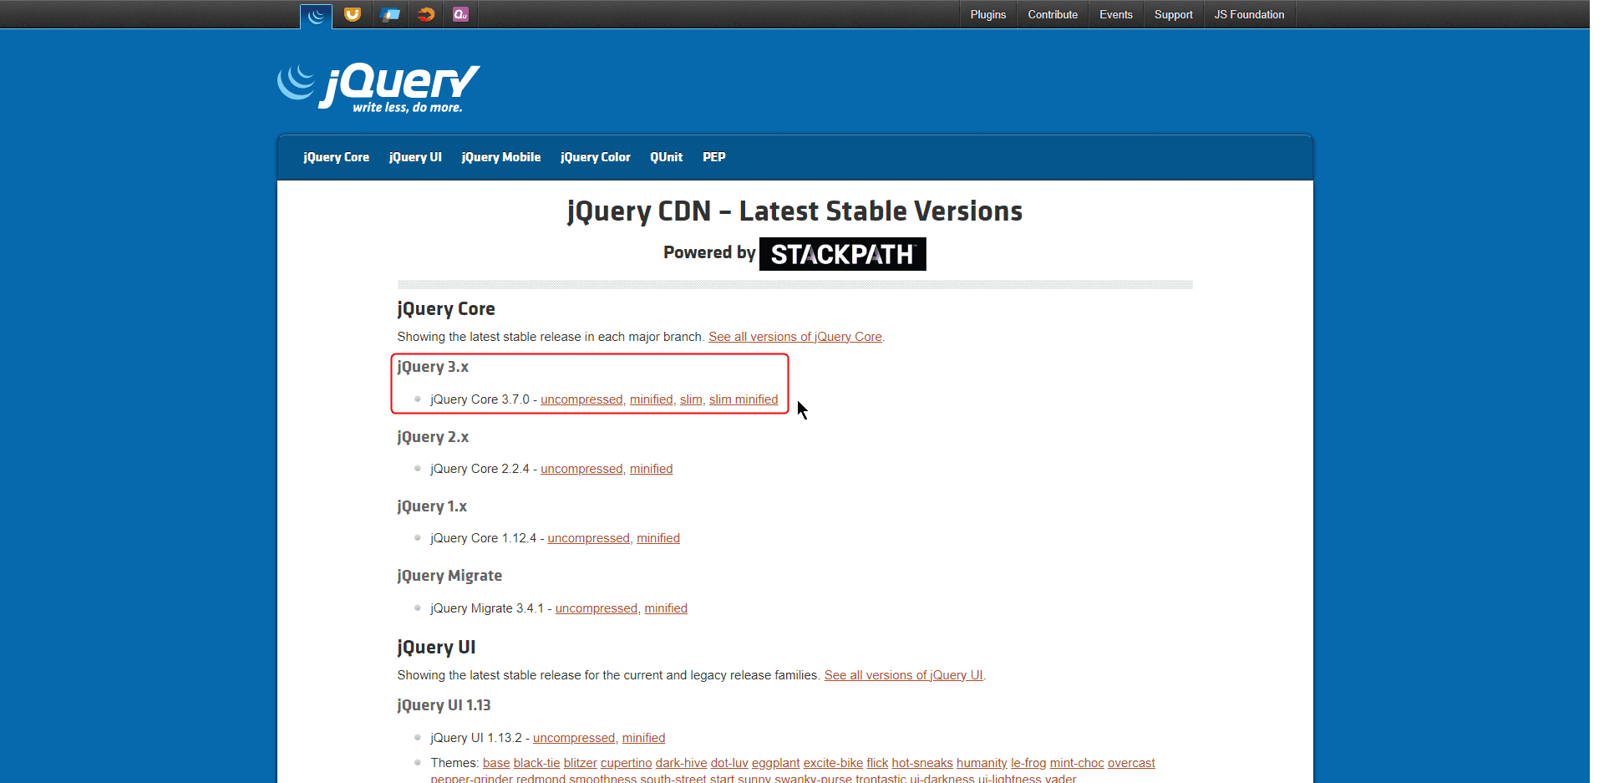
Task: Click the Sizzle project icon
Action: (x=426, y=14)
